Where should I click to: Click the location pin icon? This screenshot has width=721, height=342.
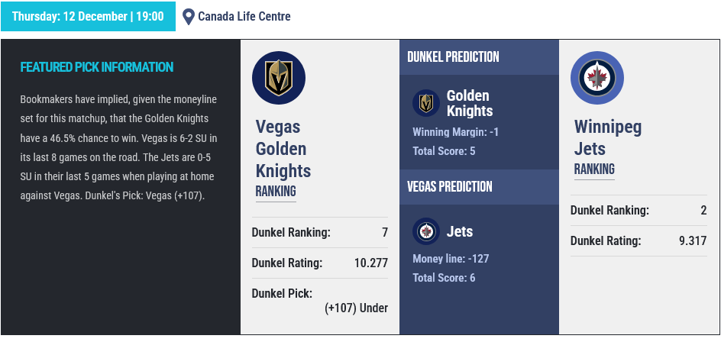tap(189, 16)
